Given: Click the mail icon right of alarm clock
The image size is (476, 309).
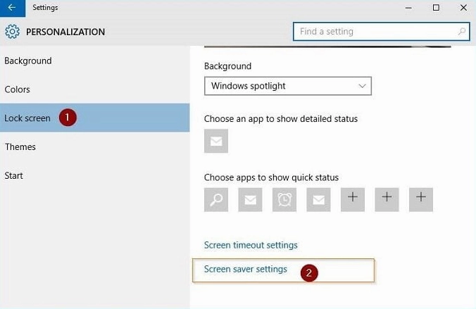Looking at the screenshot, I should click(x=319, y=200).
